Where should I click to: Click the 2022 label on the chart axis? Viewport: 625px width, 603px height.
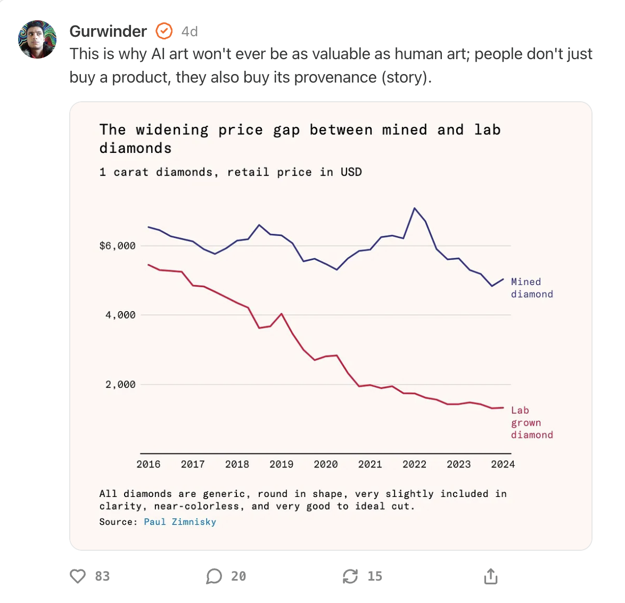414,465
